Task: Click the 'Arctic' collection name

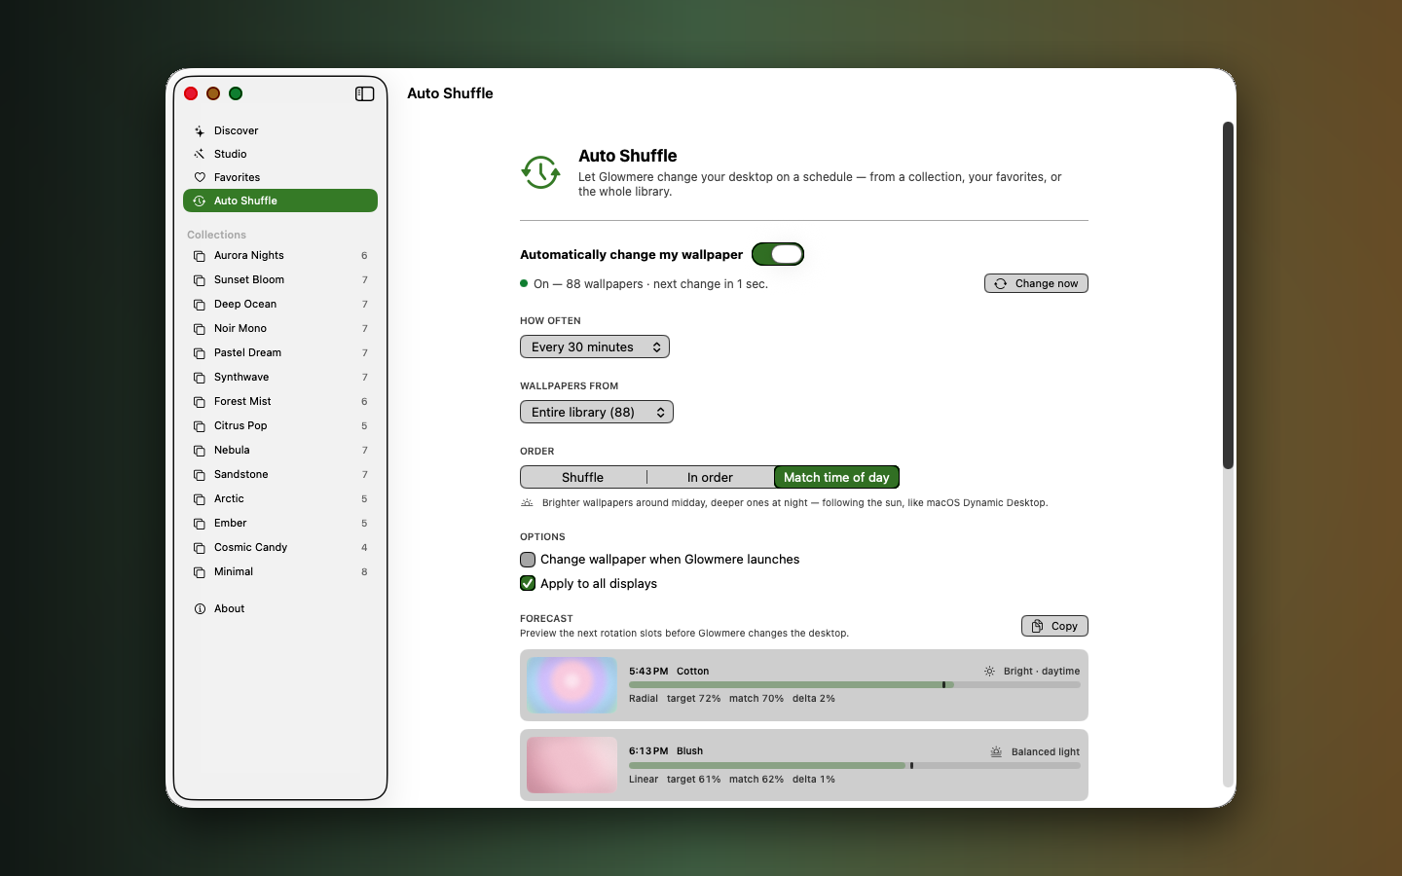Action: [x=230, y=499]
